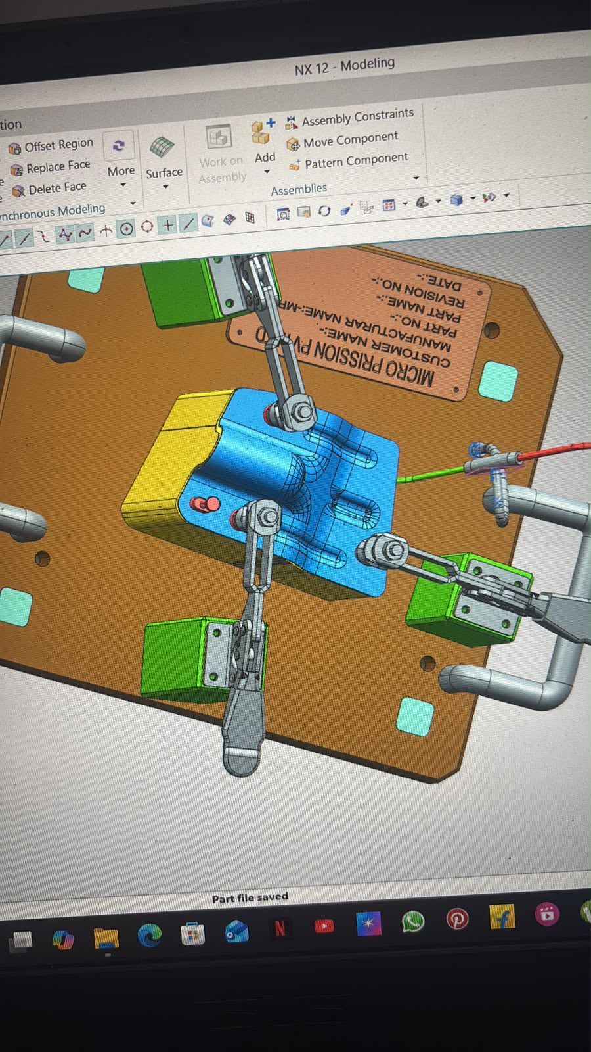Open the More synchronous modeling gallery
Image resolution: width=591 pixels, height=1052 pixels.
tap(120, 158)
